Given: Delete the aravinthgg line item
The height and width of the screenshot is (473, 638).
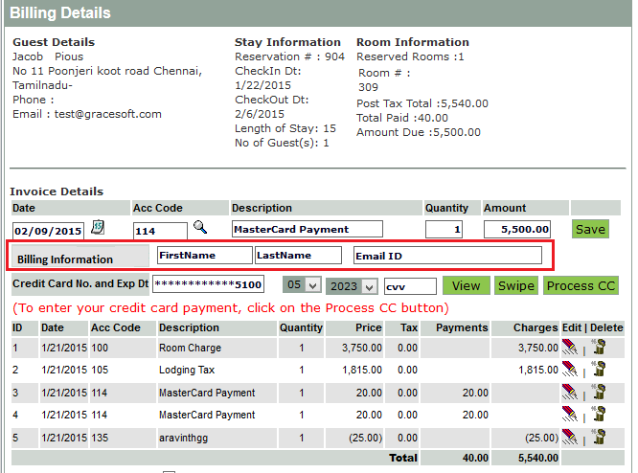Looking at the screenshot, I should click(x=600, y=437).
